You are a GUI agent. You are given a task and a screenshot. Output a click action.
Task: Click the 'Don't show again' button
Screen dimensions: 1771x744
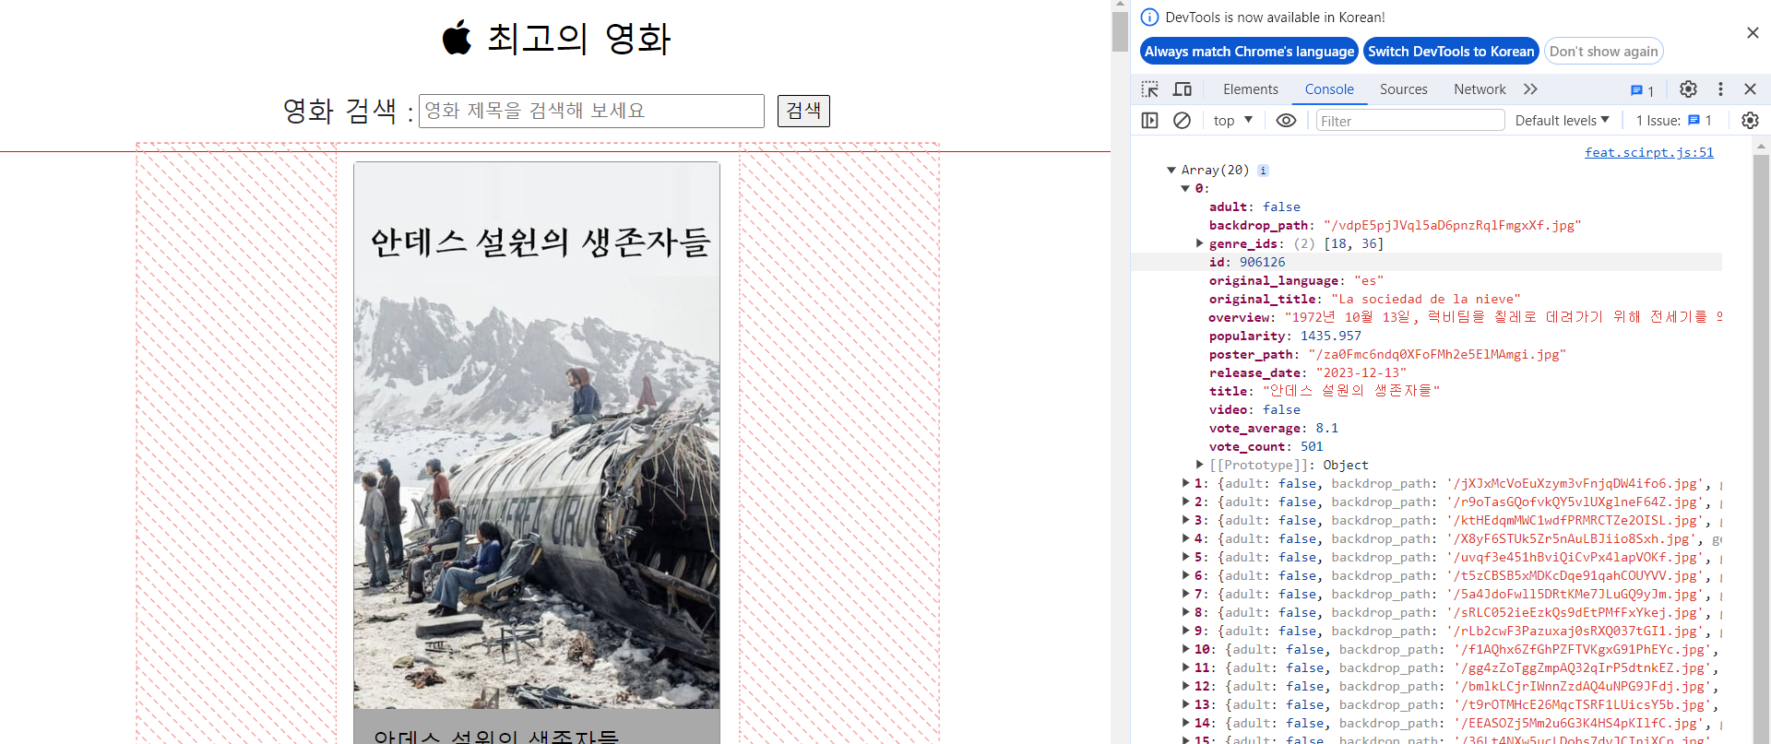pyautogui.click(x=1603, y=52)
